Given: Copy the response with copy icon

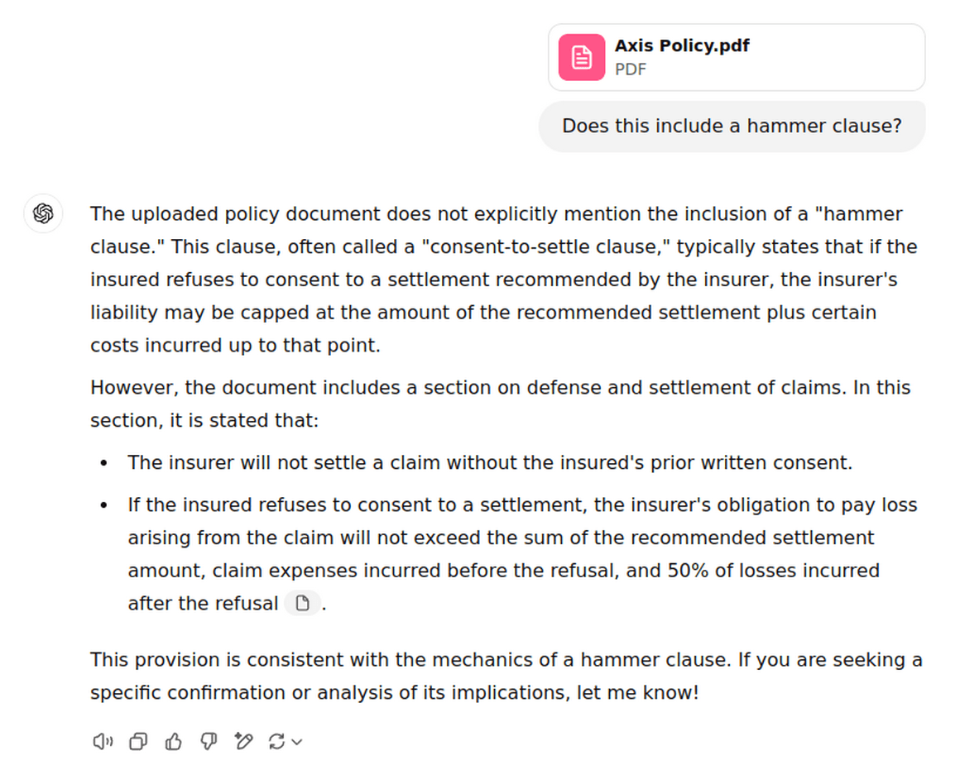Looking at the screenshot, I should pyautogui.click(x=138, y=742).
